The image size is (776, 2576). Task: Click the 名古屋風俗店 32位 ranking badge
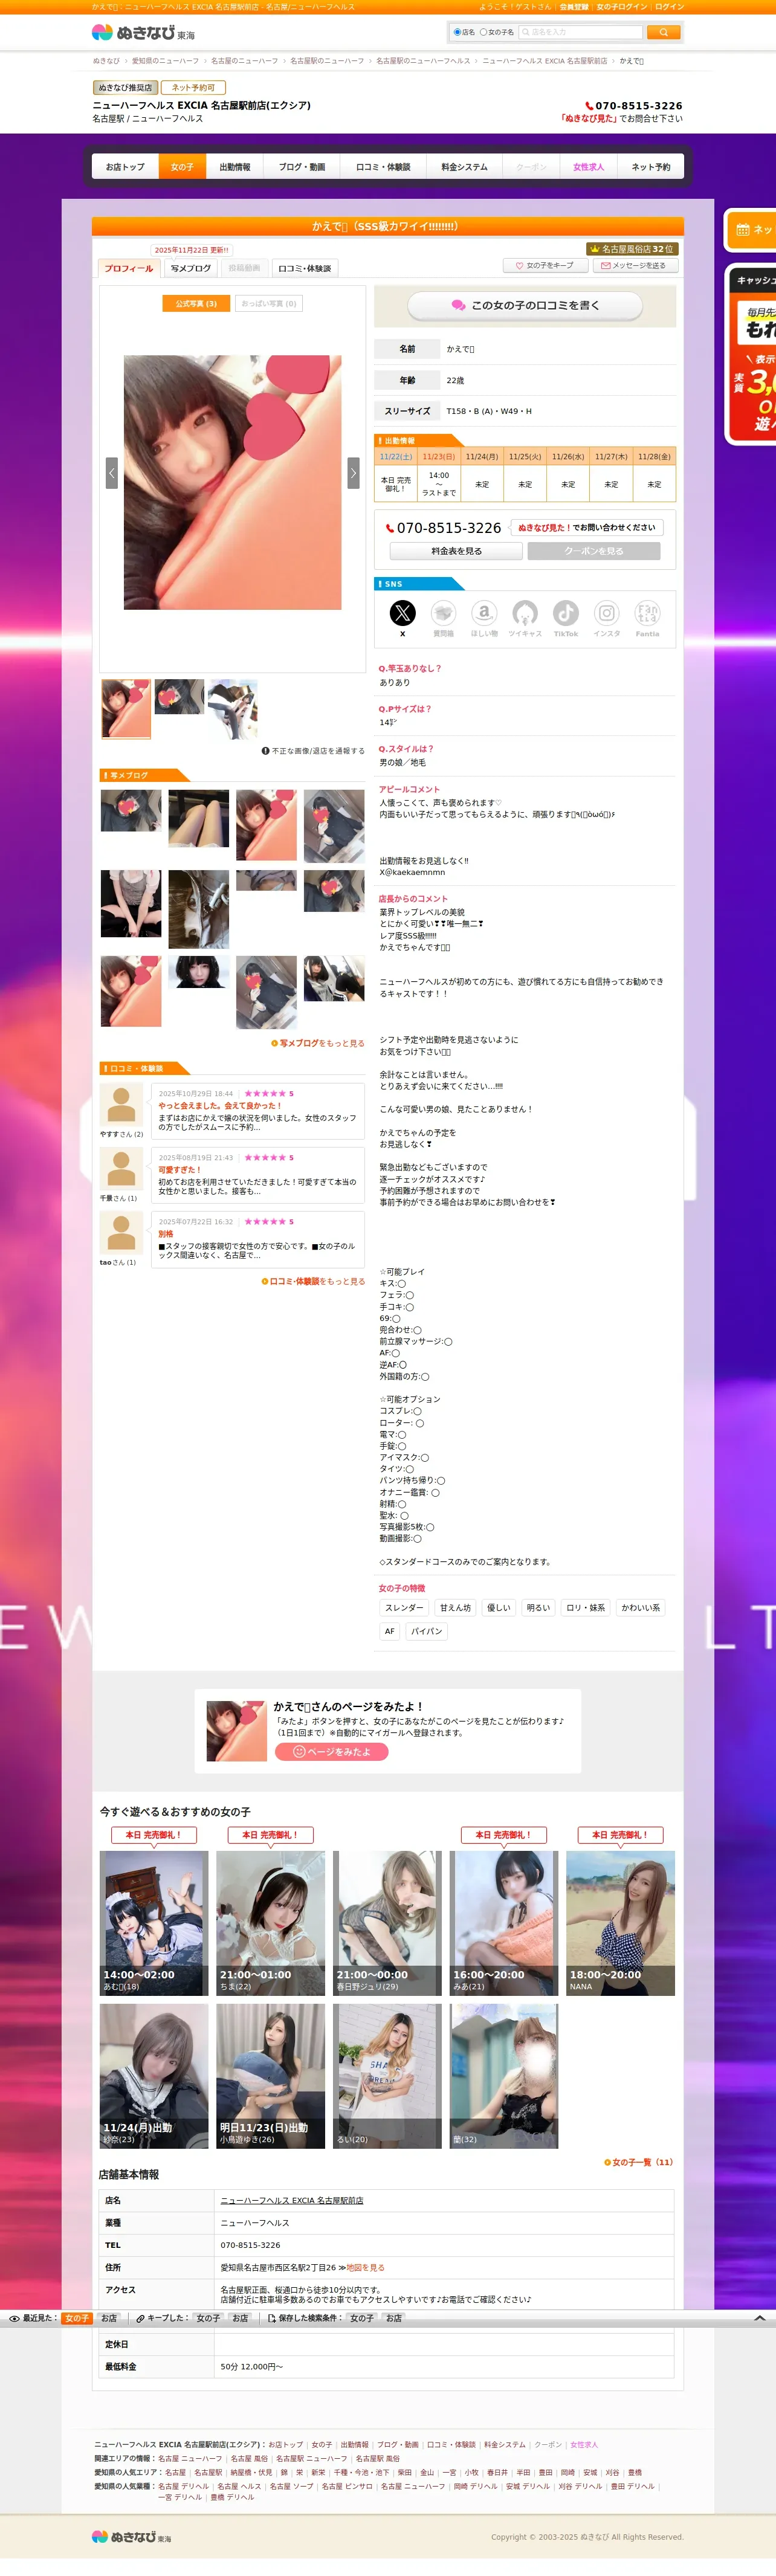tap(631, 248)
